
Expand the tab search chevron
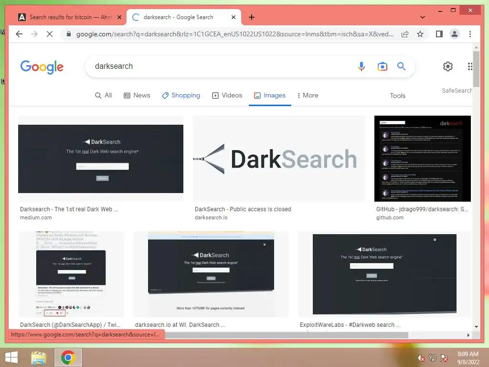(x=423, y=17)
